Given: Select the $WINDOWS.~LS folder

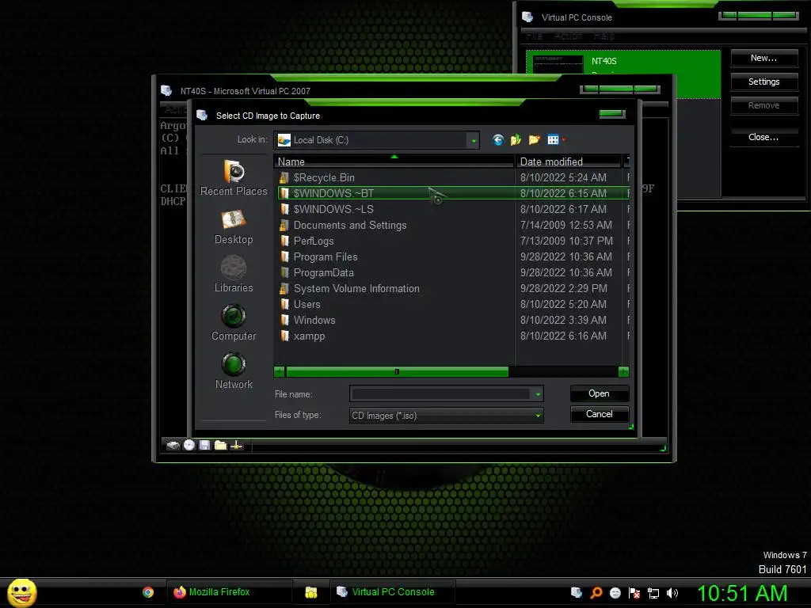Looking at the screenshot, I should tap(333, 209).
